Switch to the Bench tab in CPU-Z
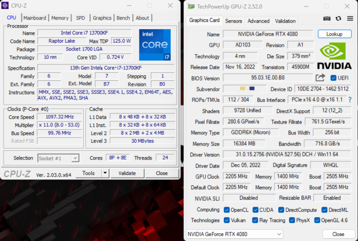Viewport: 358px width, 241px height. point(124,18)
